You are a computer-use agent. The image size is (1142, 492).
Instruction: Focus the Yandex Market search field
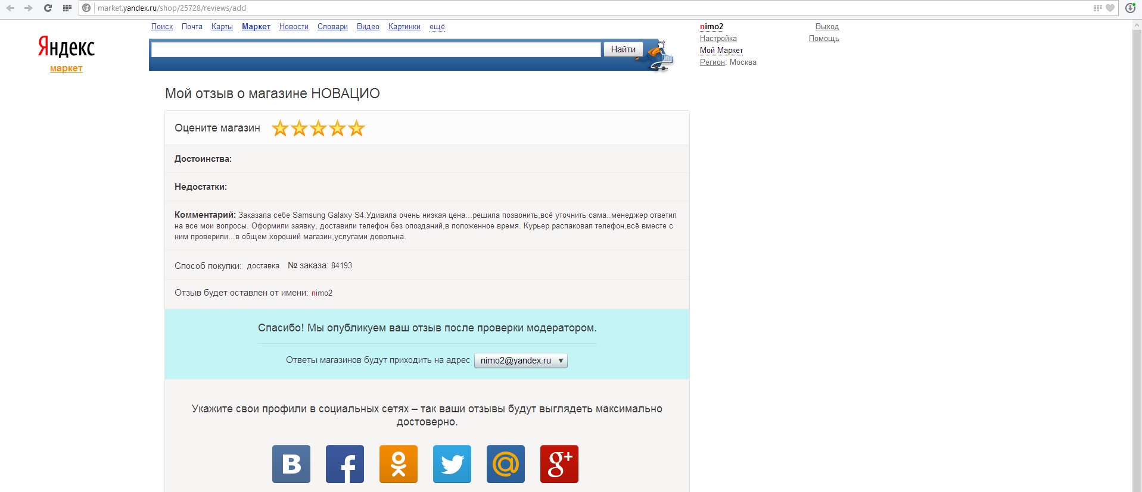click(376, 49)
